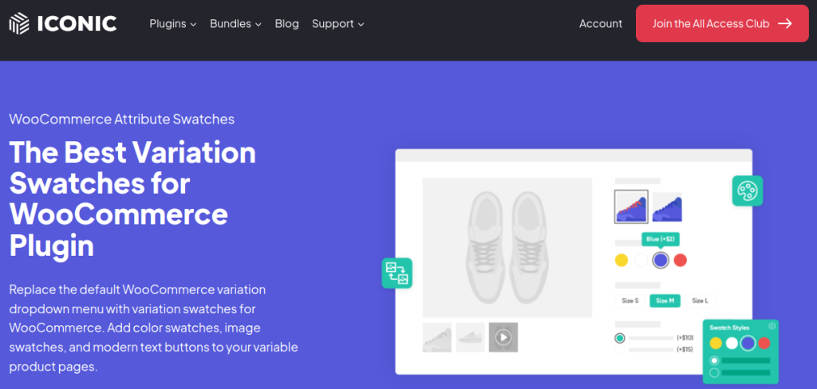Select the Size L button
This screenshot has height=389, width=817.
click(x=700, y=301)
